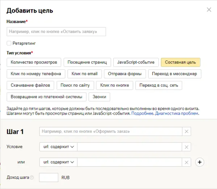Screen dimensions: 217x189
Task: Select Составная цель condition type
Action: pos(180,62)
